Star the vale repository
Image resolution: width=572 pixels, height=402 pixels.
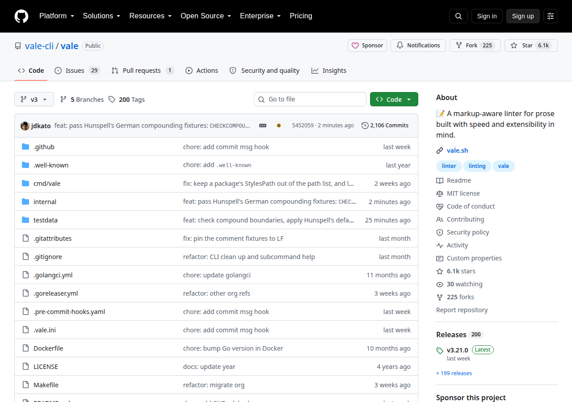531,46
